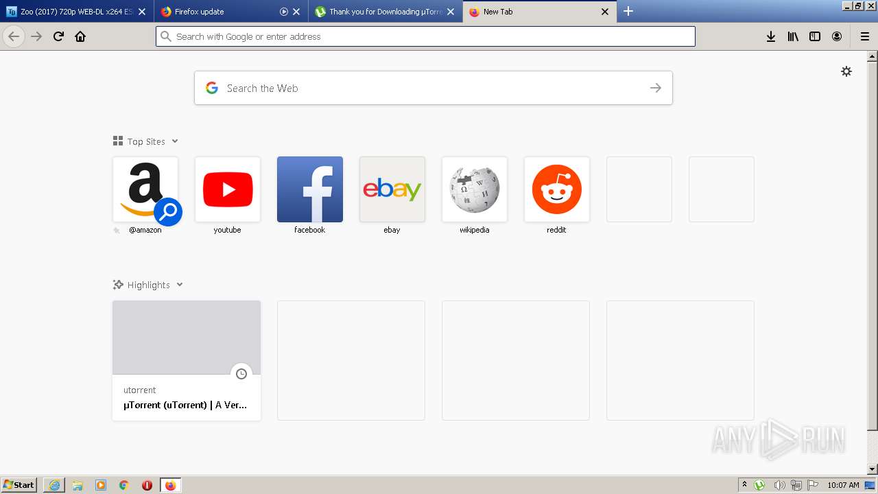
Task: Click the Google logo in search box
Action: pyautogui.click(x=212, y=88)
